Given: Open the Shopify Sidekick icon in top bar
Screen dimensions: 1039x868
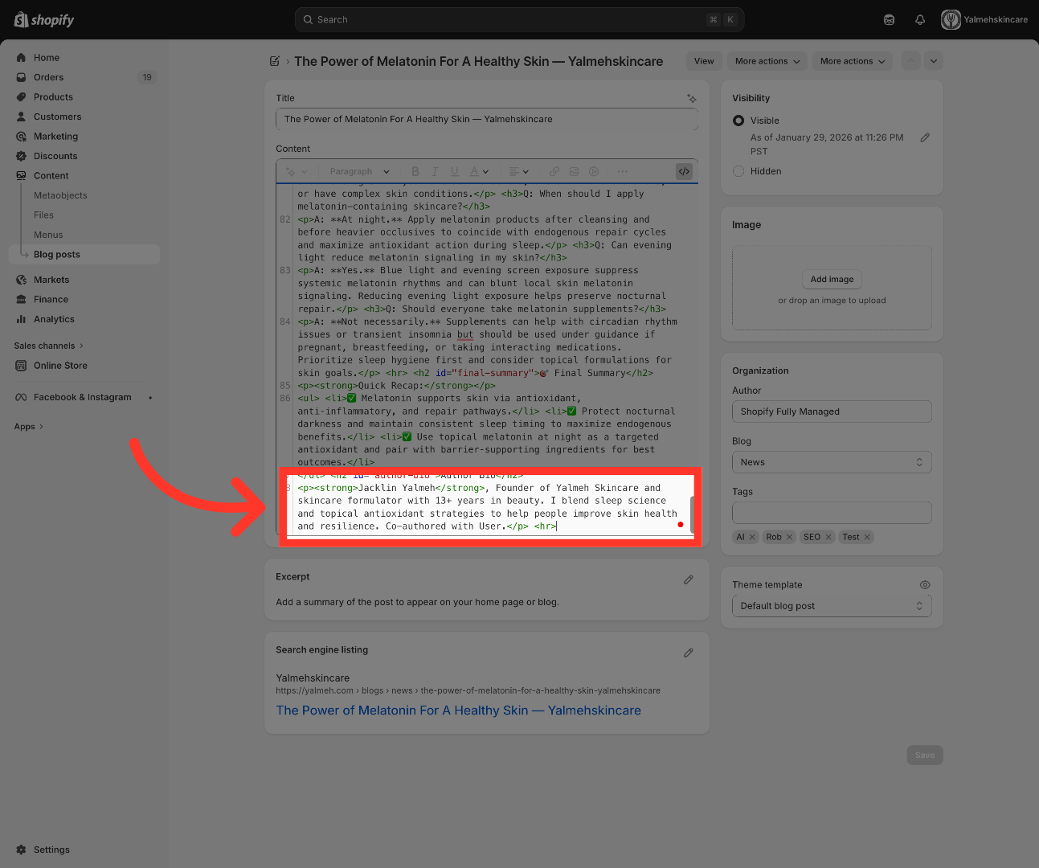Looking at the screenshot, I should point(890,20).
